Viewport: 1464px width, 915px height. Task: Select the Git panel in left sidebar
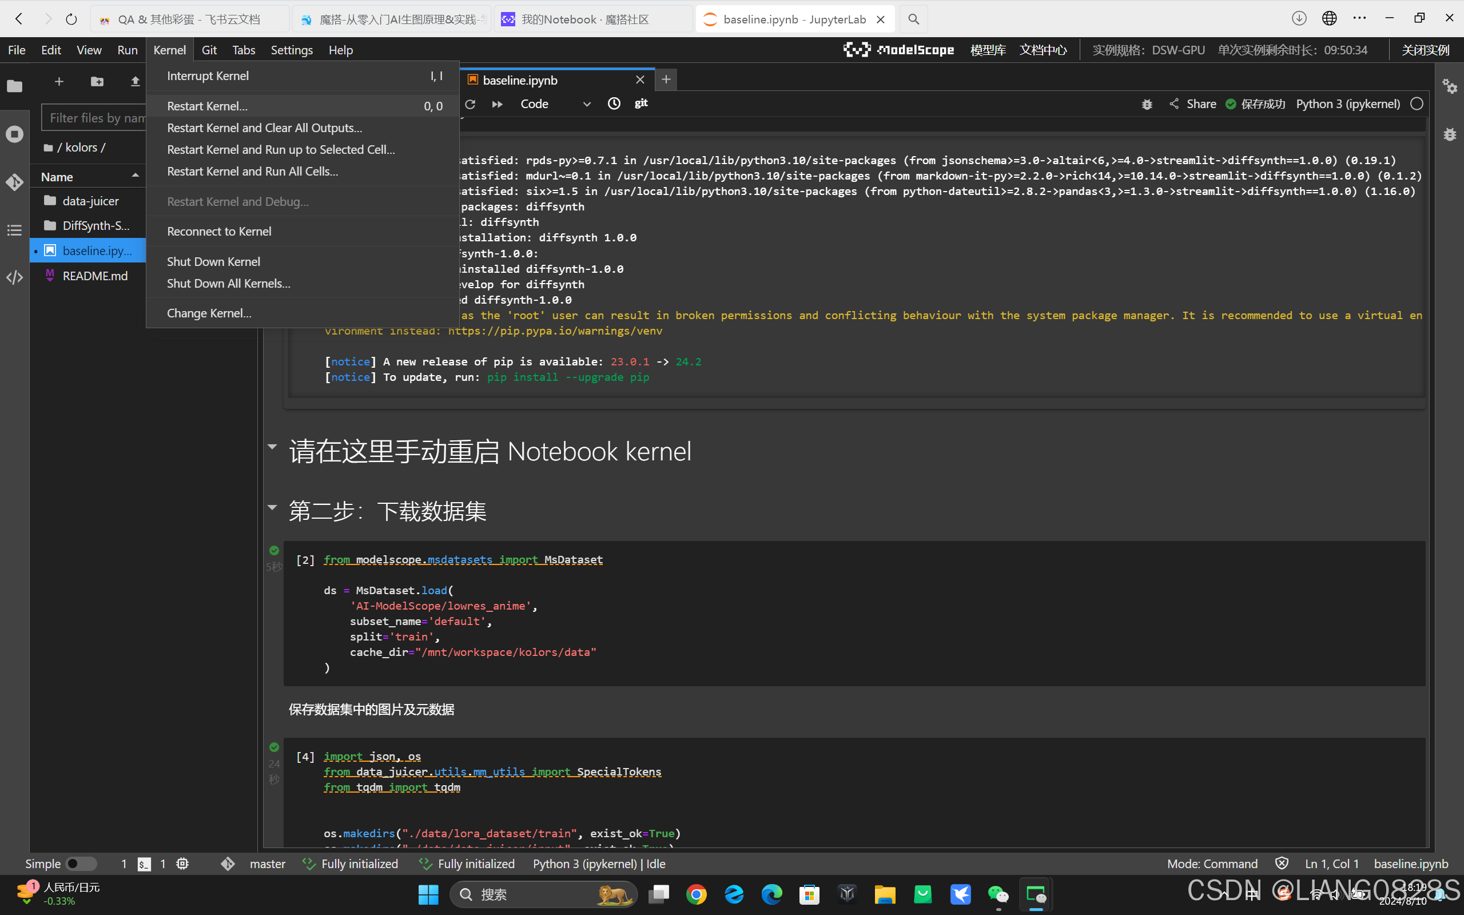14,181
